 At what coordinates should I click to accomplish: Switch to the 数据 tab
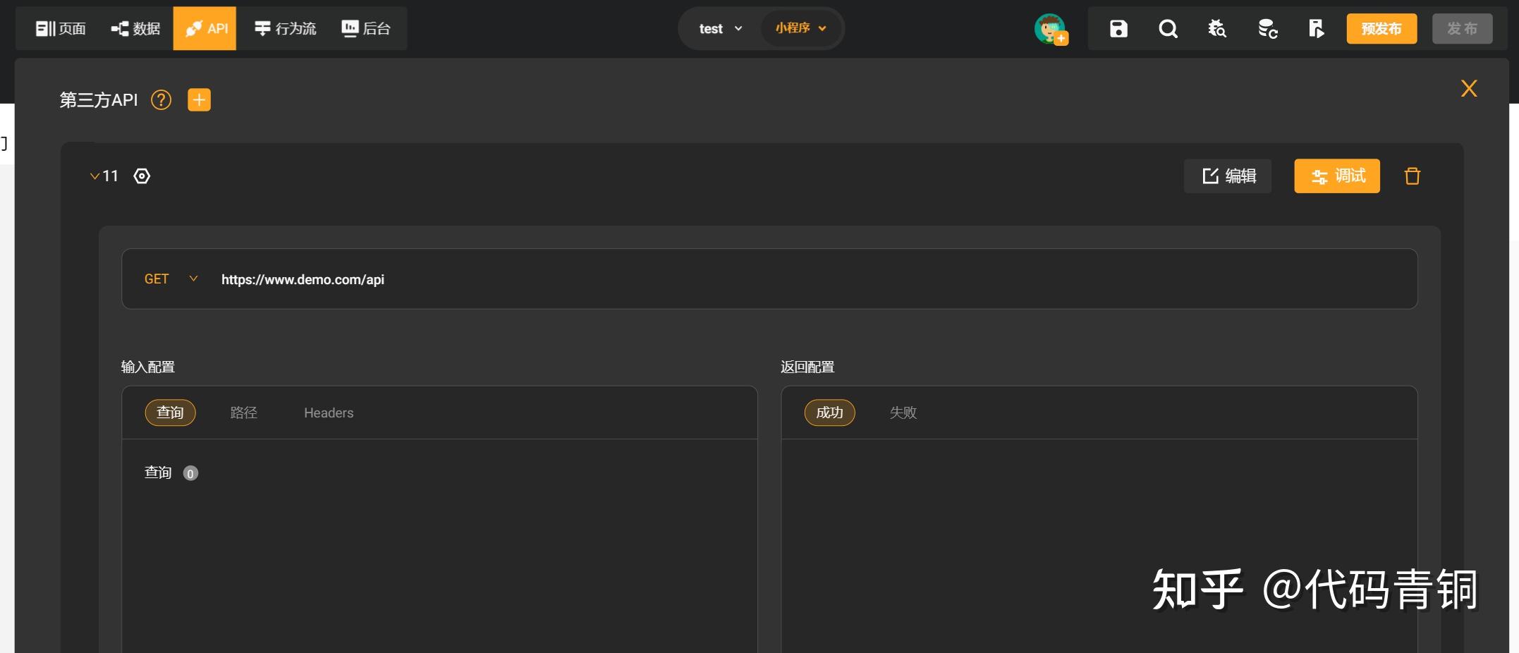(135, 29)
